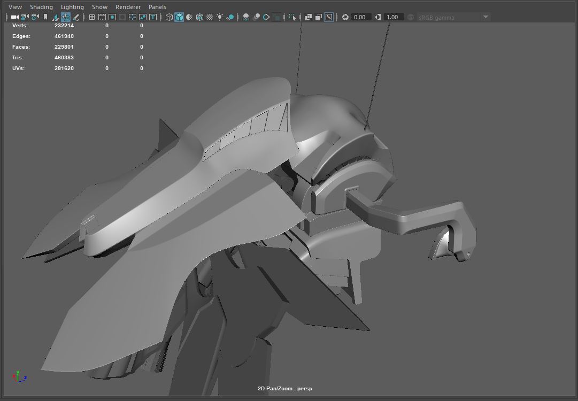Toggle the viewport grid display
This screenshot has width=578, height=401.
point(91,17)
